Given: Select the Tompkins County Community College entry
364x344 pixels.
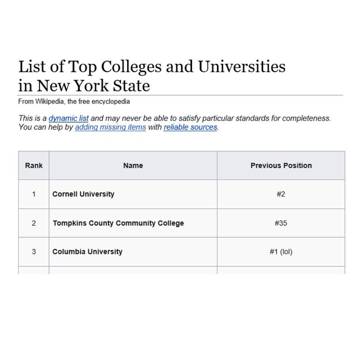Looking at the screenshot, I should (118, 223).
